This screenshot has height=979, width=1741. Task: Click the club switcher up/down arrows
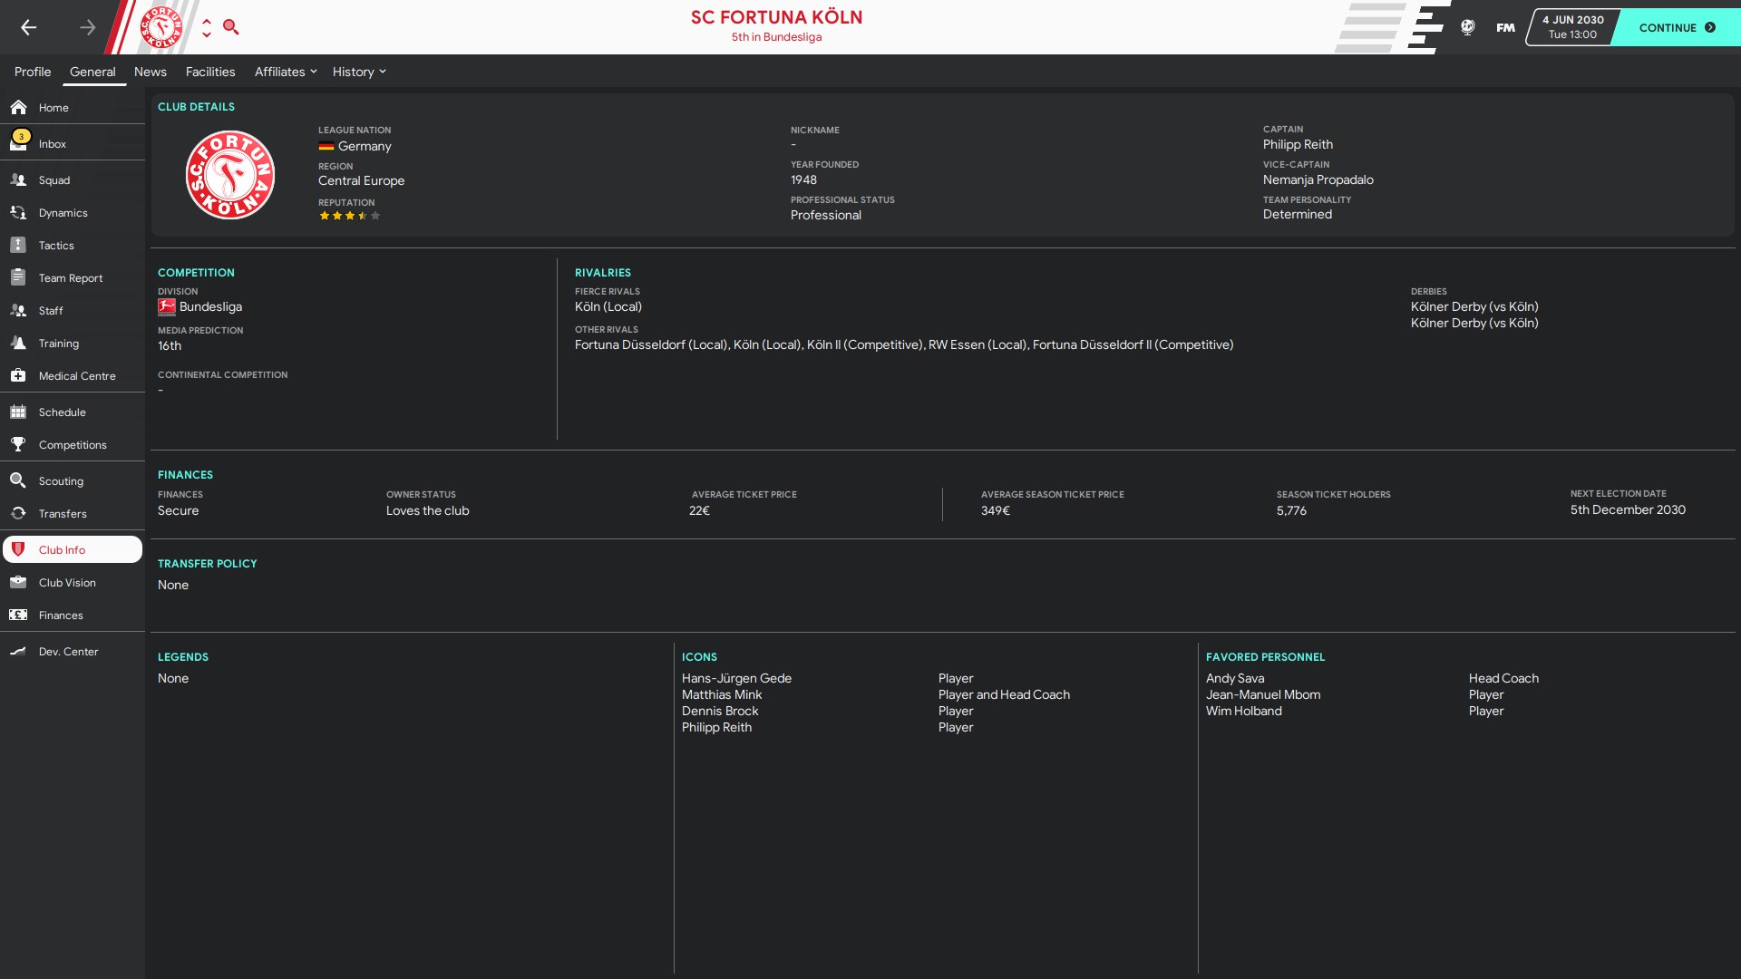tap(207, 27)
